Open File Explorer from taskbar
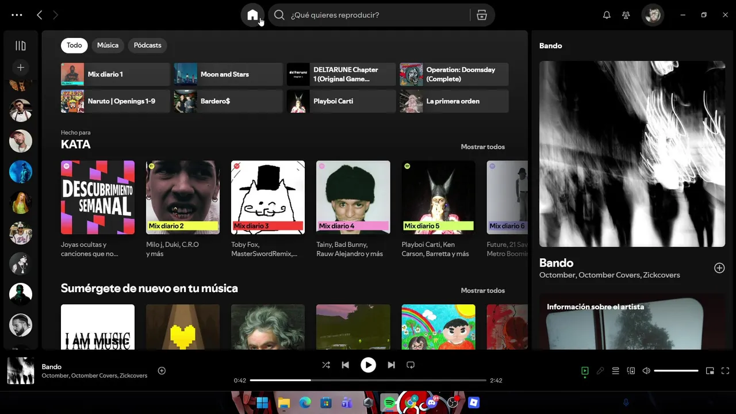This screenshot has width=736, height=414. (x=283, y=402)
